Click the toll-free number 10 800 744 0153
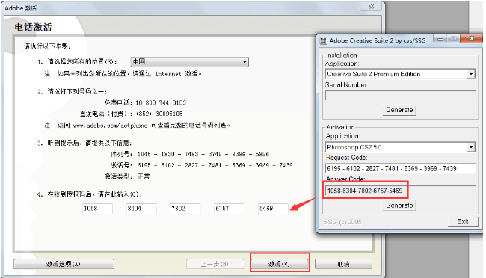Screen dimensions: 486x278 [x=161, y=102]
